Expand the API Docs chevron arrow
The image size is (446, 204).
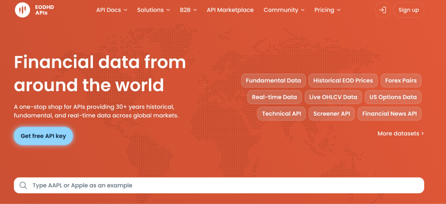coord(125,10)
